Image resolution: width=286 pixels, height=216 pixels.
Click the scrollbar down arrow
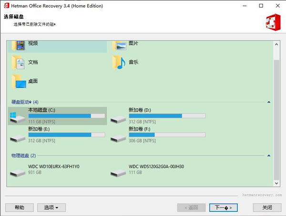click(276, 183)
